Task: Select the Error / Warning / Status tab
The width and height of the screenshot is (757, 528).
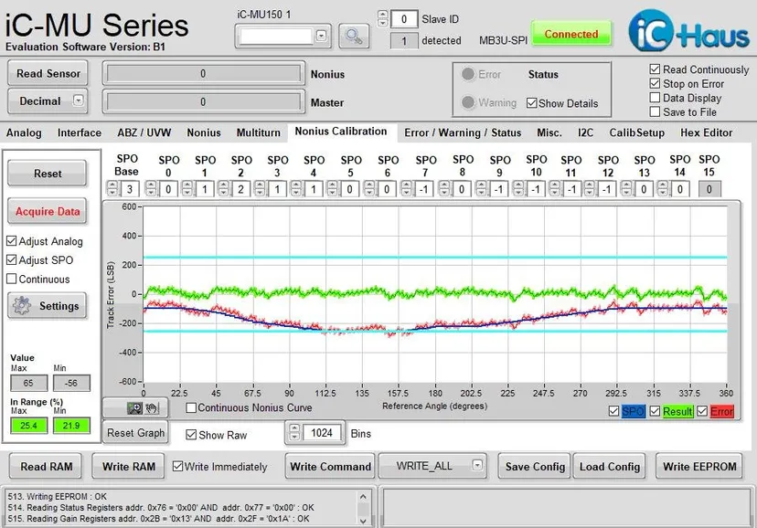Action: pos(463,132)
